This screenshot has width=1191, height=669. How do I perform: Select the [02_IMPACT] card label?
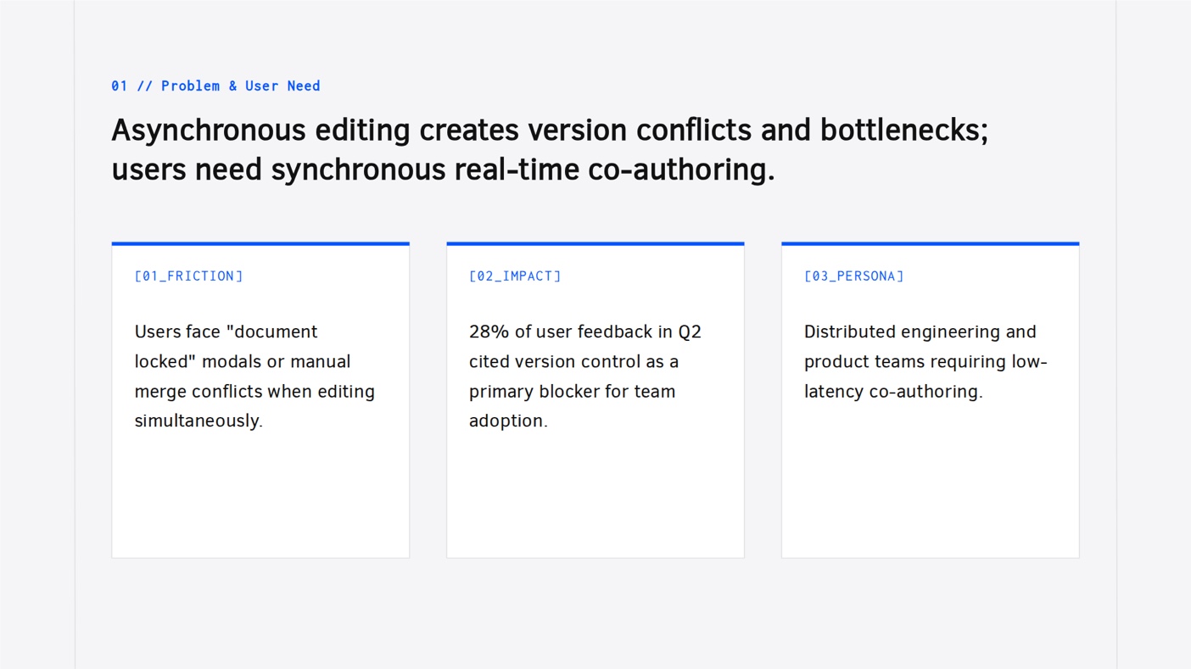click(515, 276)
